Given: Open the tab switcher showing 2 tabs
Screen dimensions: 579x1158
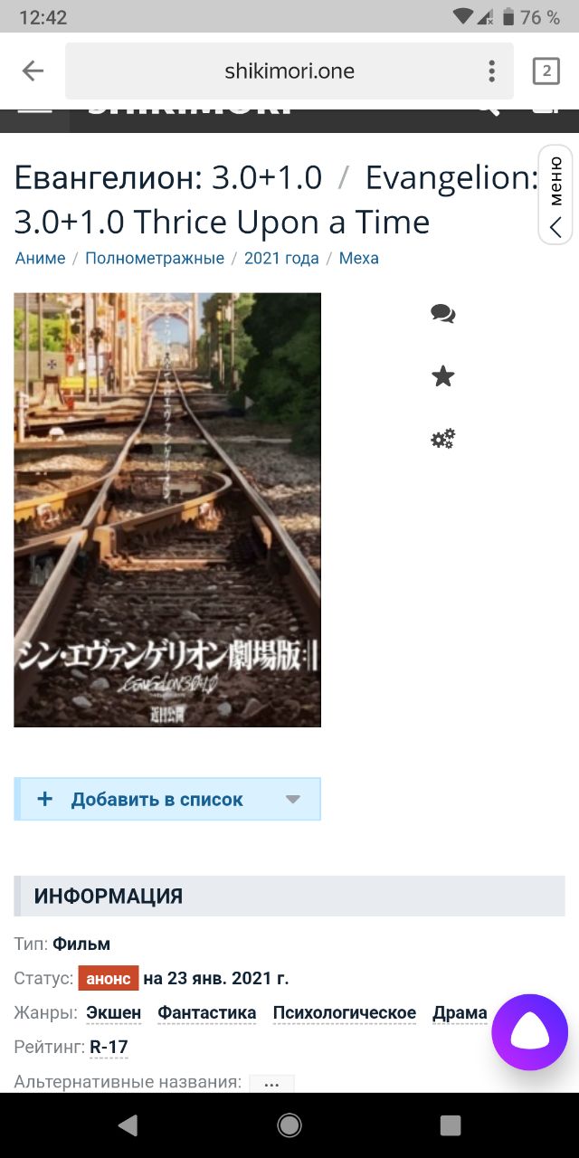Looking at the screenshot, I should pos(546,71).
